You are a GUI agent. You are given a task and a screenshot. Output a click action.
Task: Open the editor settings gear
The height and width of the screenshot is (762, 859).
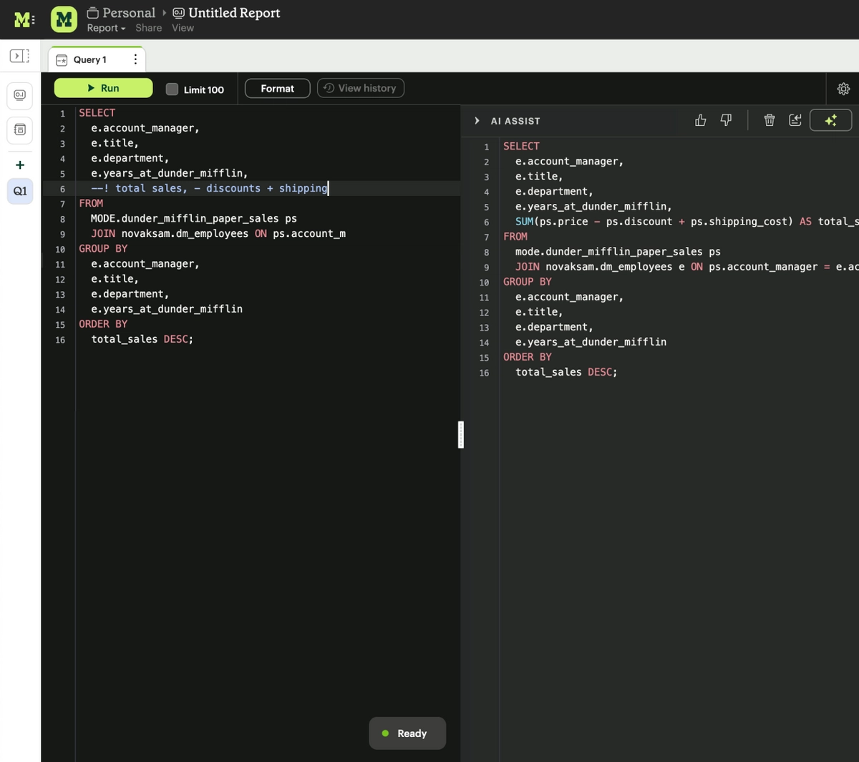click(843, 88)
